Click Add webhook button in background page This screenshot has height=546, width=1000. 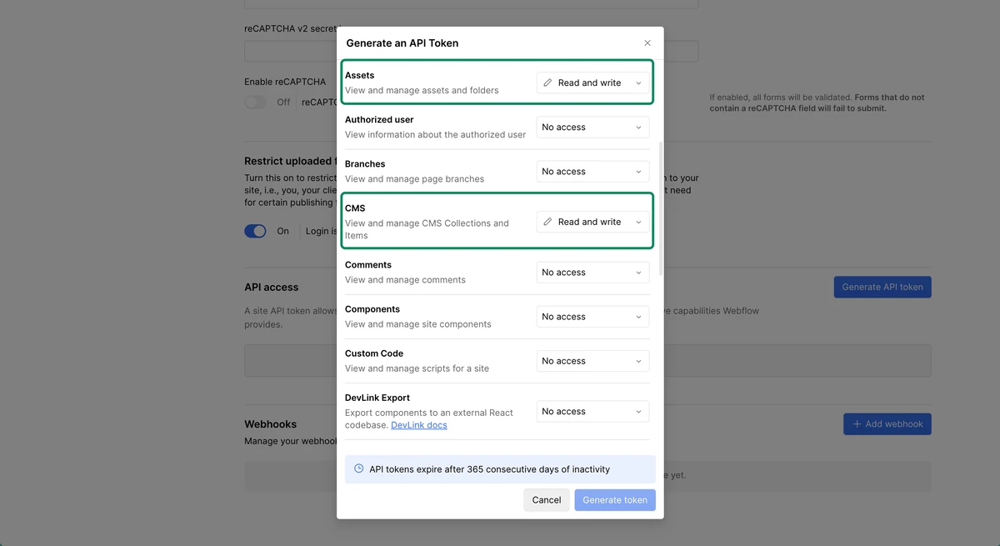(887, 423)
